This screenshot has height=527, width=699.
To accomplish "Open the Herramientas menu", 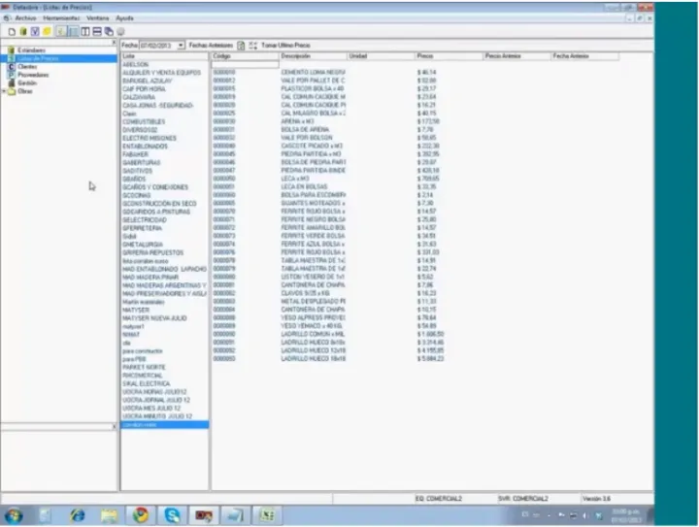I will (60, 17).
